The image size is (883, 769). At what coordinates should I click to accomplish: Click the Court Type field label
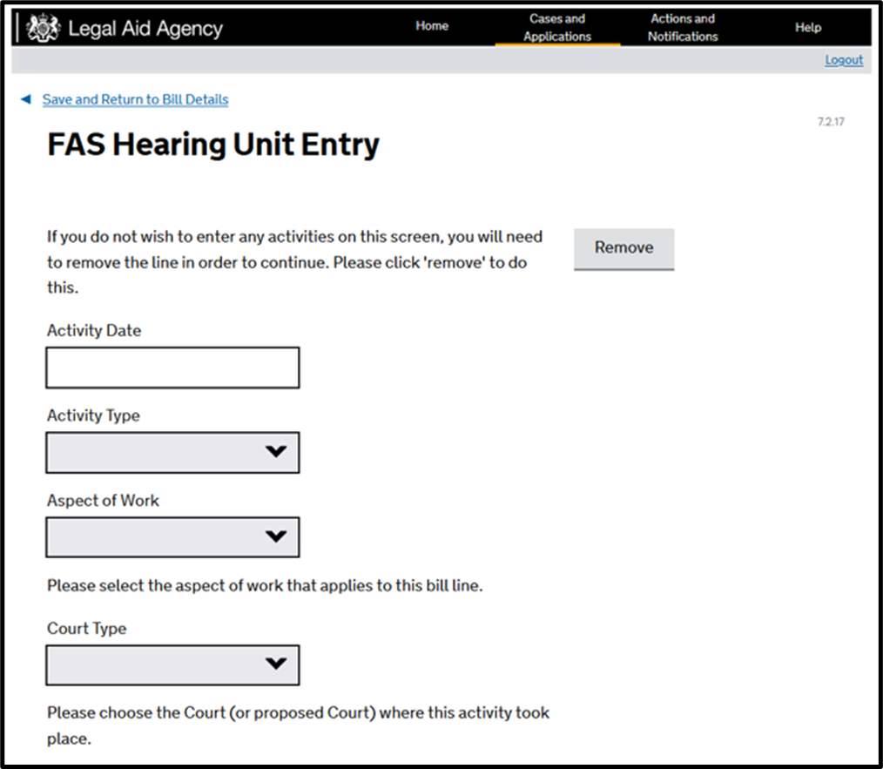click(86, 628)
